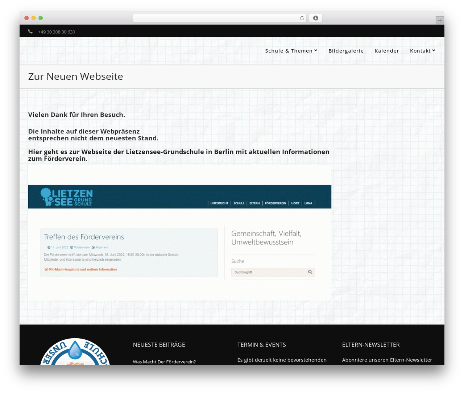Open the Bildergalerie menu item

tap(346, 51)
